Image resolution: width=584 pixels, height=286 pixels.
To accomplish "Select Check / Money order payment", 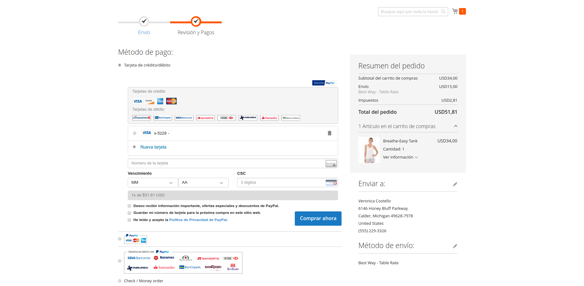I will tap(120, 281).
